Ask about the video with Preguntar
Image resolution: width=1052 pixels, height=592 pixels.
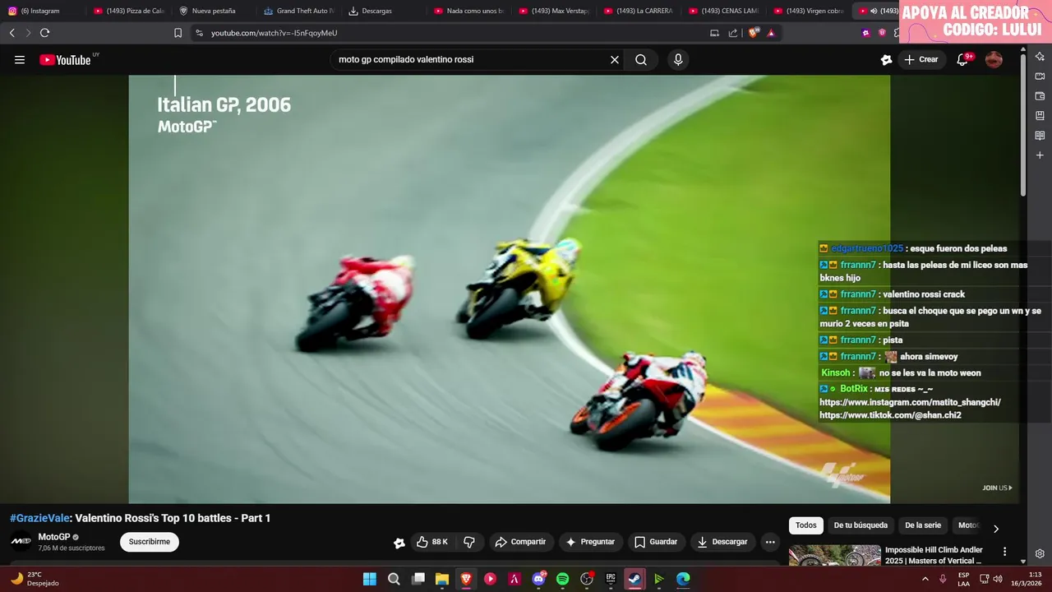coord(590,542)
